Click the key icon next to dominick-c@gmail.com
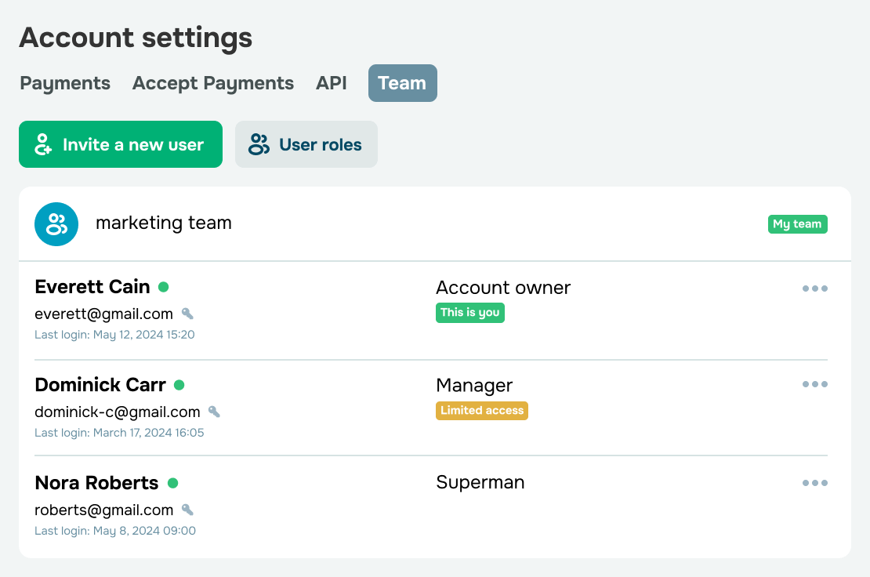The image size is (870, 577). (x=214, y=412)
